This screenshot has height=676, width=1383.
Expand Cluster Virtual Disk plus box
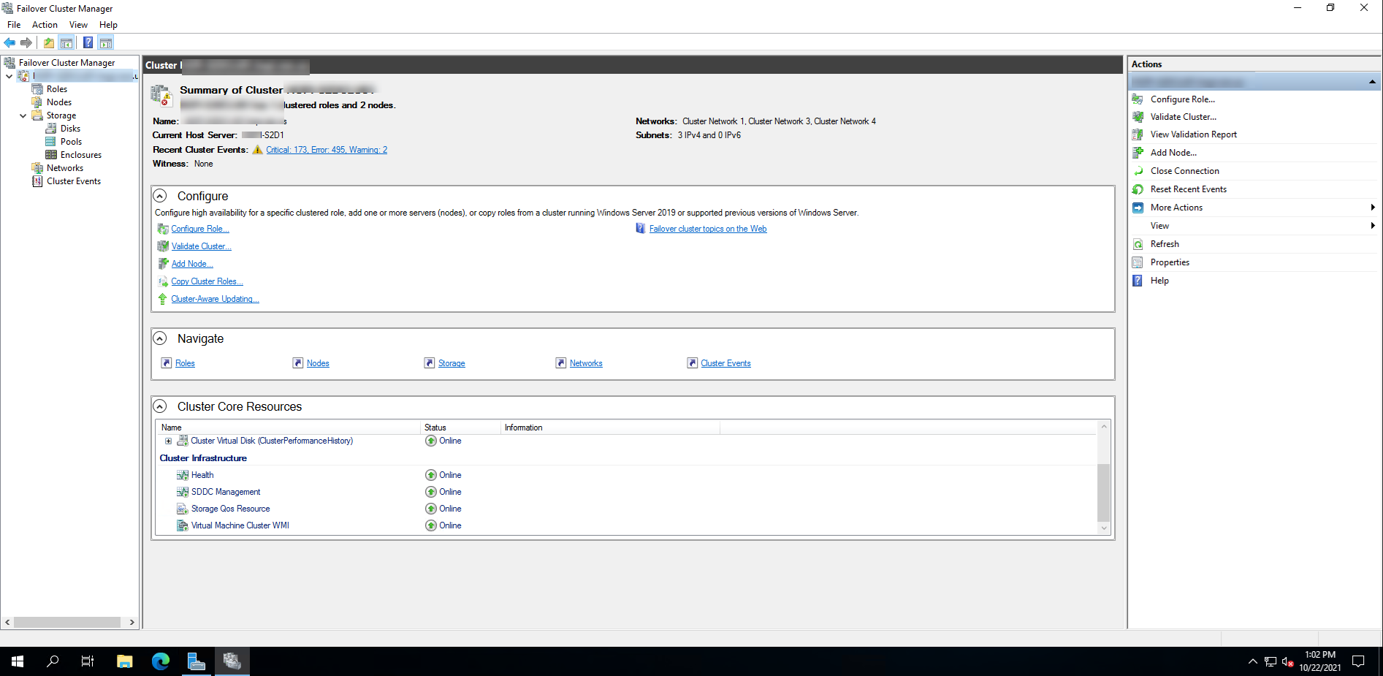168,441
